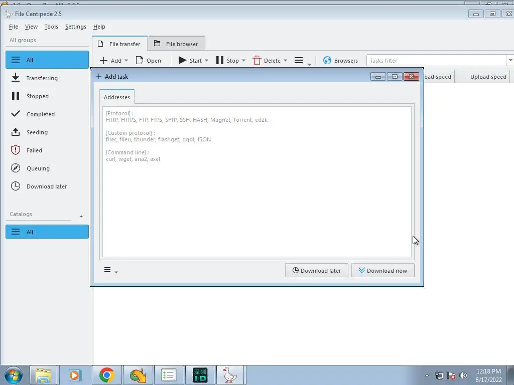Click the Start play icon
Screen dimensions: 514x385
click(182, 60)
